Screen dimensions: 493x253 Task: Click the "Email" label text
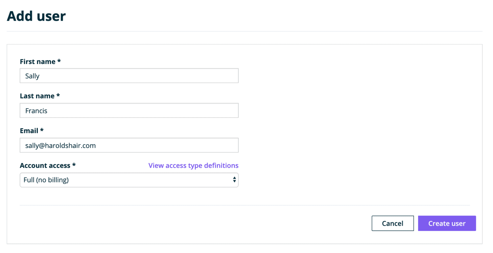point(29,131)
